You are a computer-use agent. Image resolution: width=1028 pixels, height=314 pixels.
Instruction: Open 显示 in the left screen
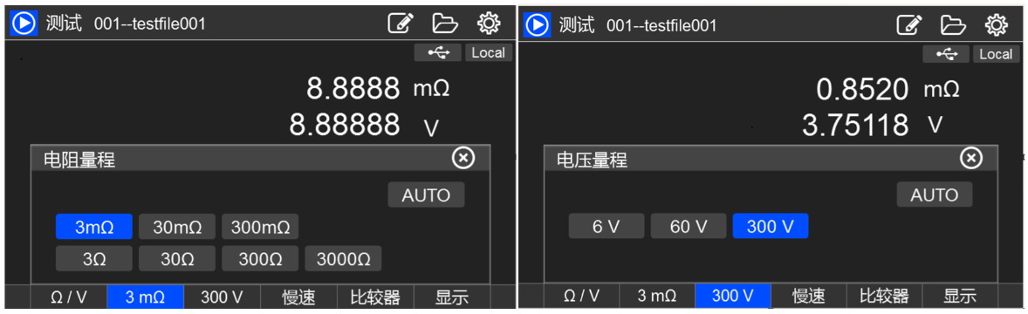tap(452, 297)
